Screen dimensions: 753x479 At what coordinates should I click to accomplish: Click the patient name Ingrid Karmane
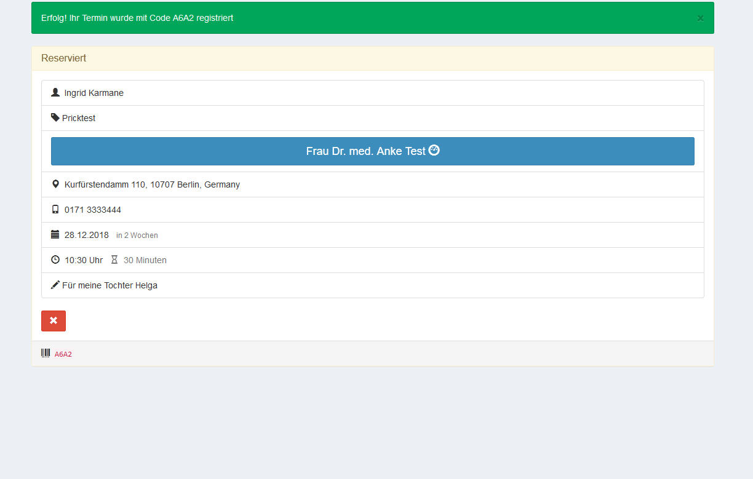[94, 93]
